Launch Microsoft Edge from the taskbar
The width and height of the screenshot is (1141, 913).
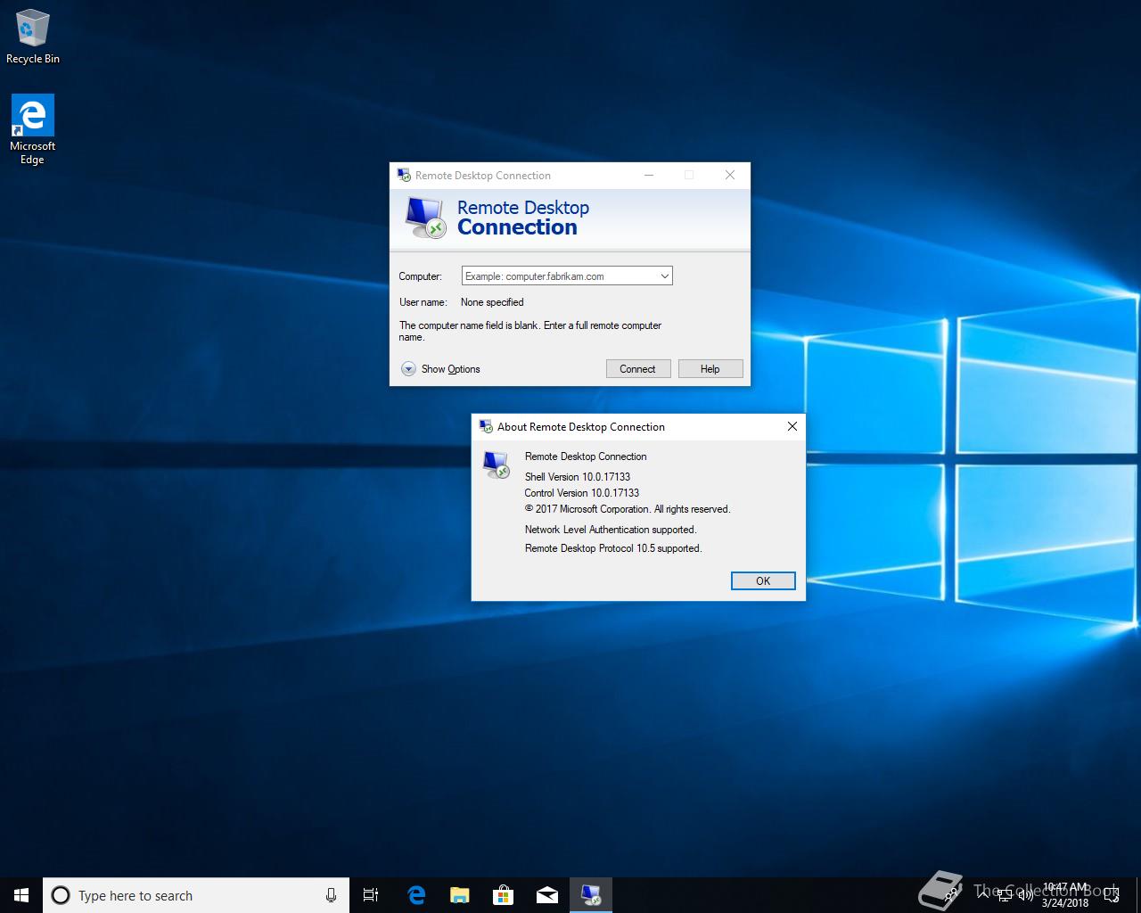(415, 895)
